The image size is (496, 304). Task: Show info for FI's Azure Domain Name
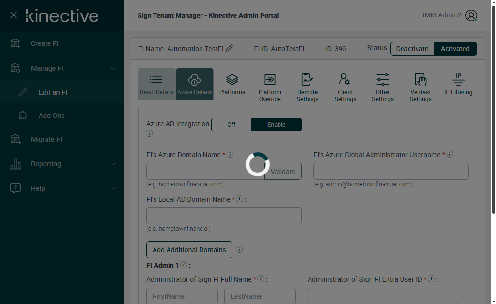(230, 154)
